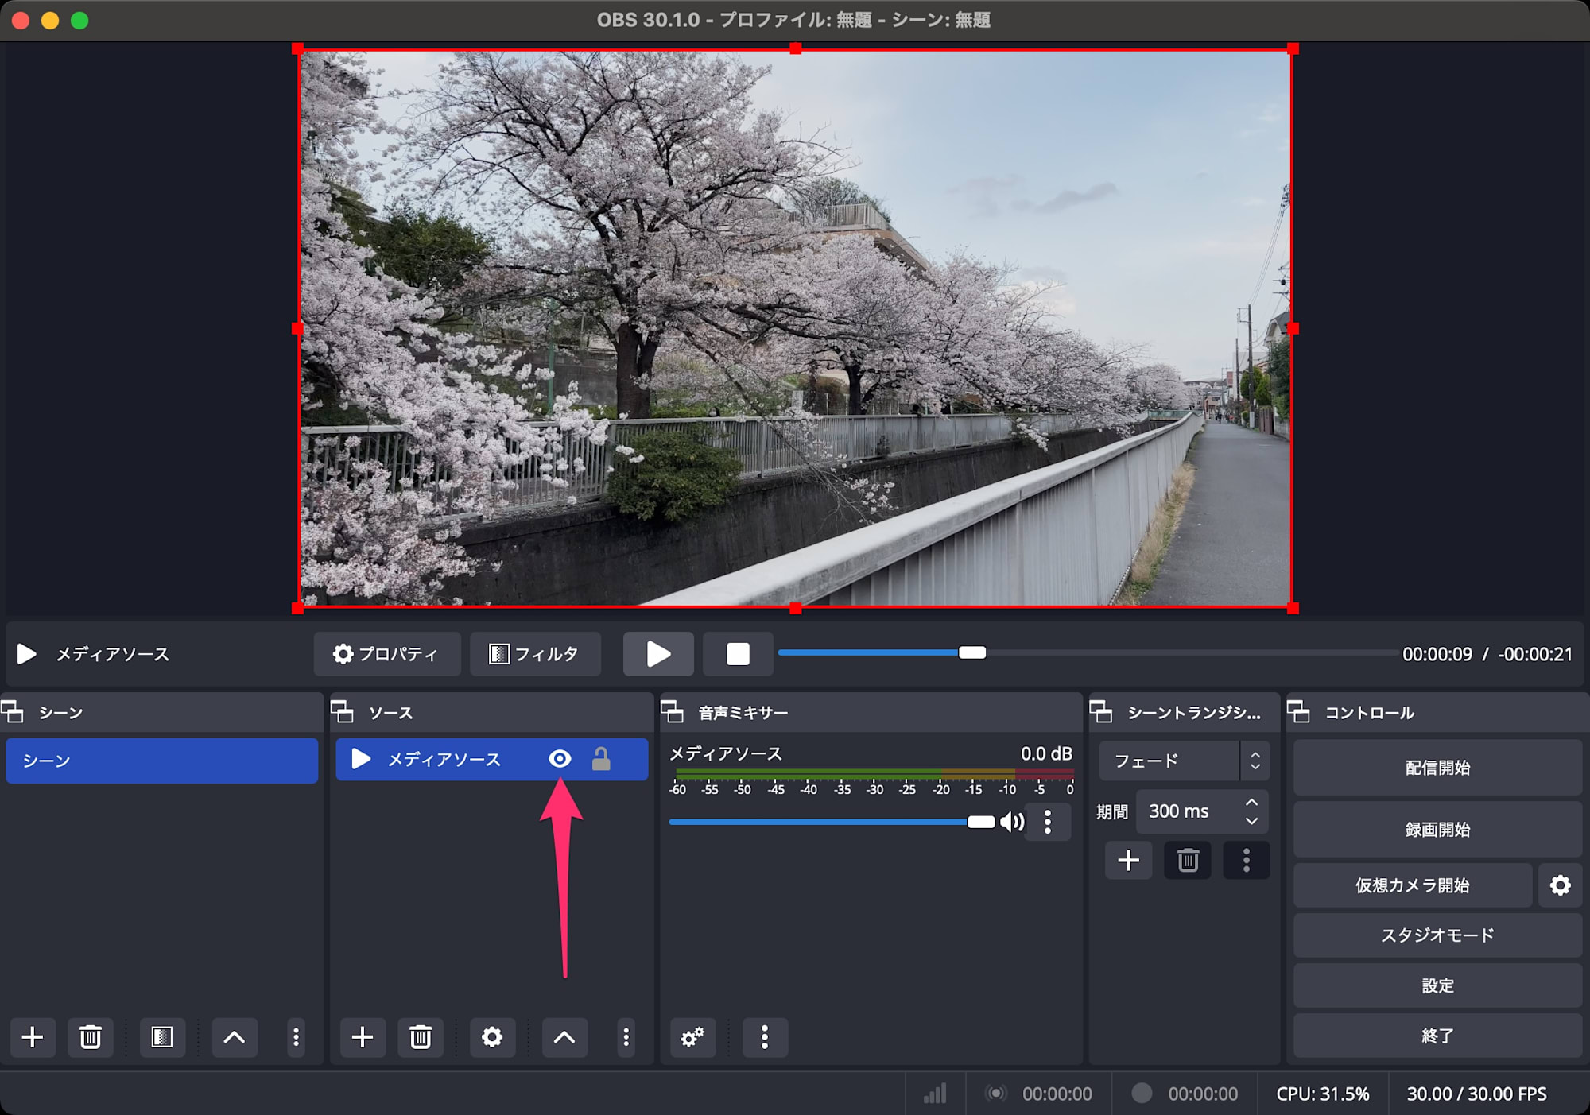Screen dimensions: 1590x1115
Task: Click the streaming status icon in status bar
Action: point(995,1094)
